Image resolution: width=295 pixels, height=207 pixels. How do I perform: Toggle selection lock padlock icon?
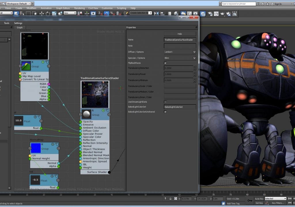coord(171,199)
